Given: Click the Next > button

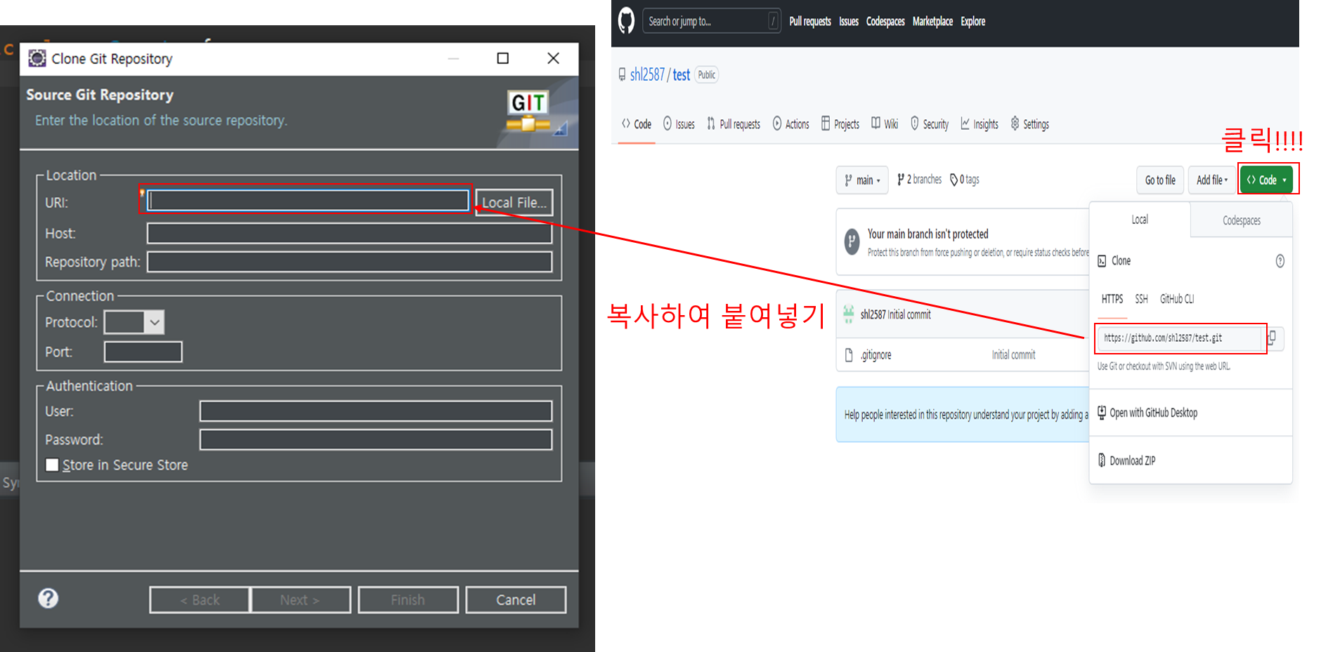Looking at the screenshot, I should (300, 600).
